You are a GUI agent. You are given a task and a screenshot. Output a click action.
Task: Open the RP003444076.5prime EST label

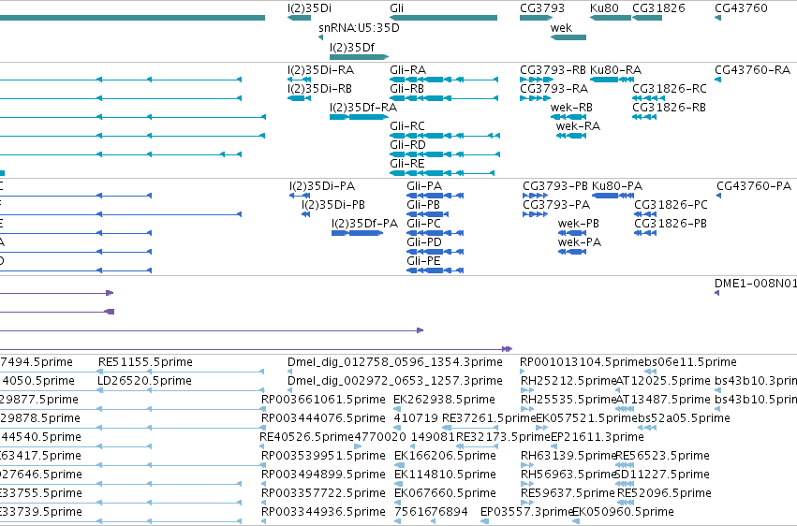coord(323,419)
